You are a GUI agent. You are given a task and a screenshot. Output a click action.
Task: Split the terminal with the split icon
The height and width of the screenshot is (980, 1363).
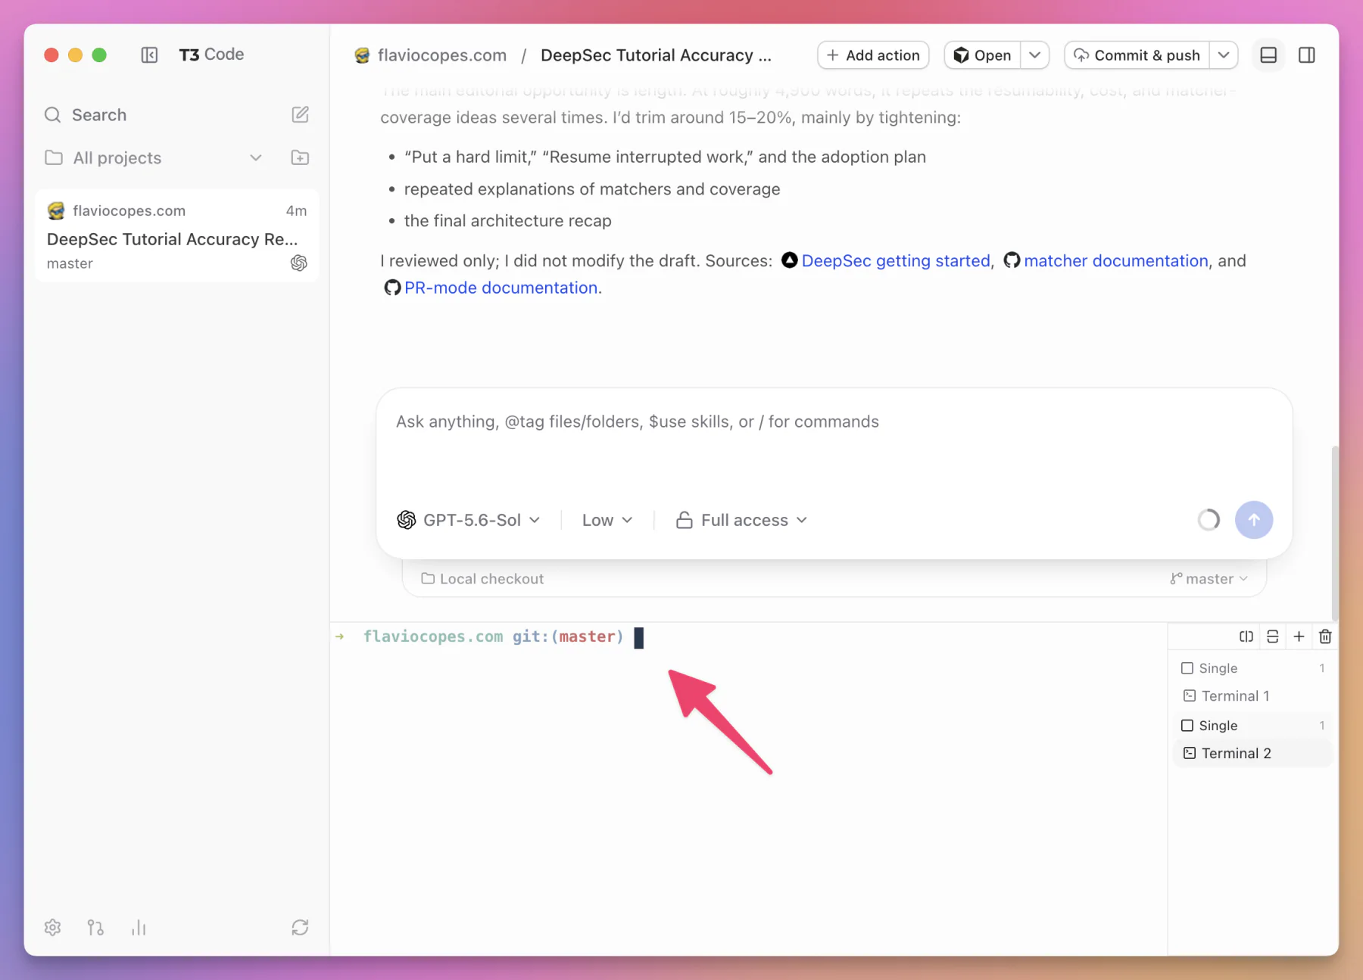1246,636
